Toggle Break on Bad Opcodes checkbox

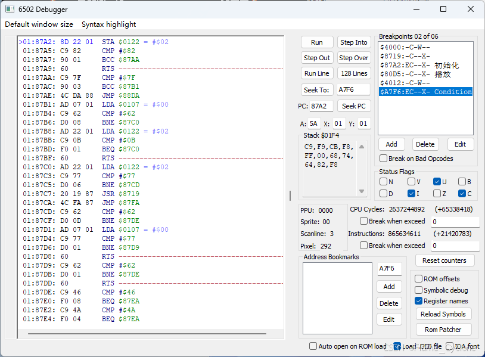point(383,159)
